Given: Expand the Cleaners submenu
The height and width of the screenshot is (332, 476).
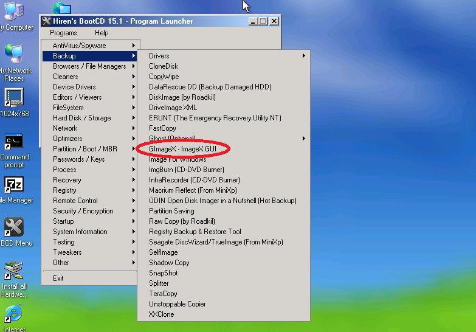Looking at the screenshot, I should 90,77.
